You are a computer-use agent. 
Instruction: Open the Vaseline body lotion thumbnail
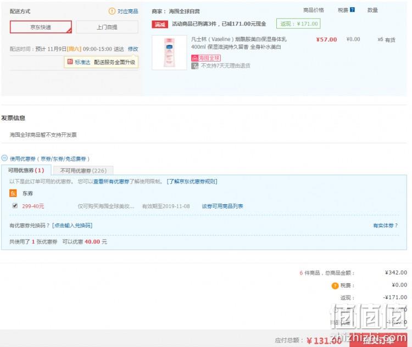[x=170, y=53]
